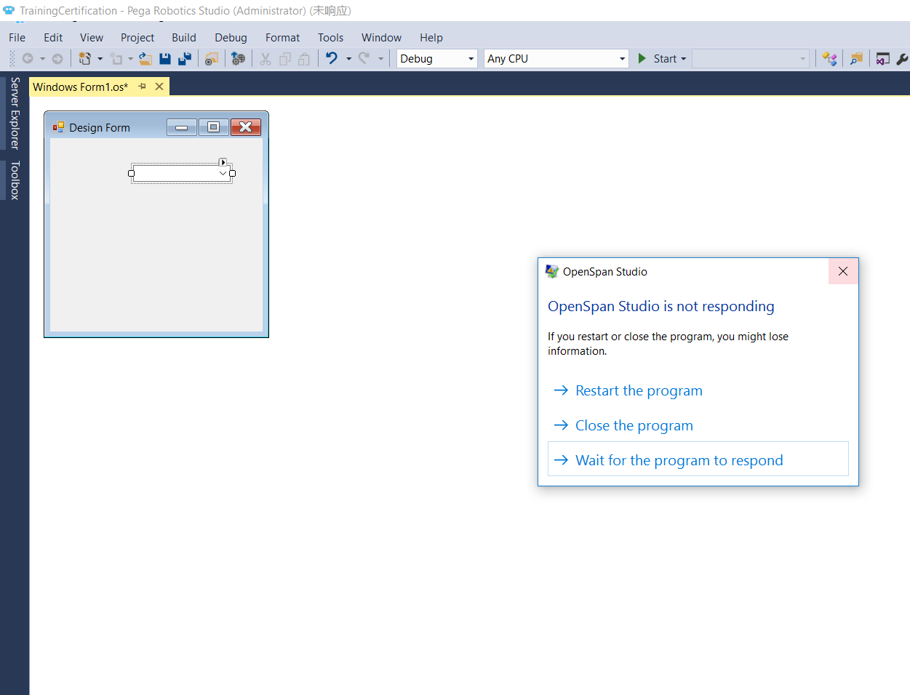Click the folder with magnifier toolbar icon
This screenshot has width=910, height=695.
[x=856, y=59]
